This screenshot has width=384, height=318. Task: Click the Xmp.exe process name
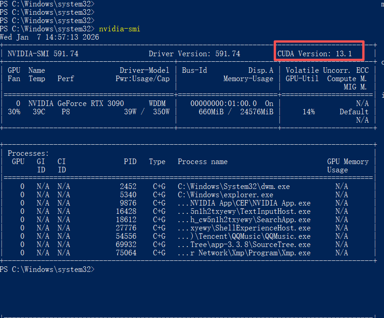(x=244, y=253)
